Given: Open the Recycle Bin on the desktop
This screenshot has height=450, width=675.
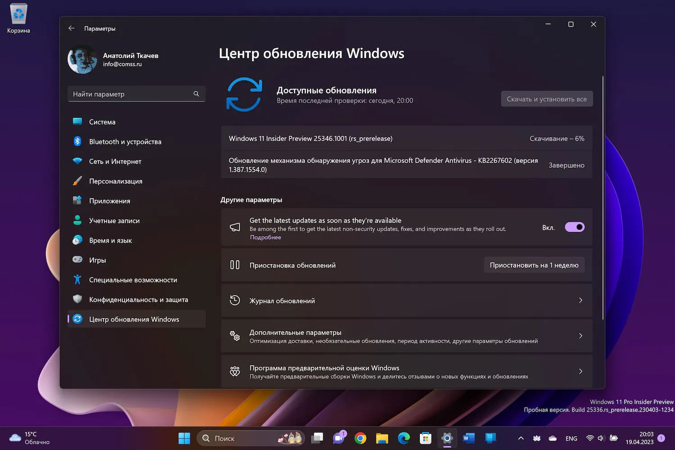Looking at the screenshot, I should pyautogui.click(x=18, y=13).
